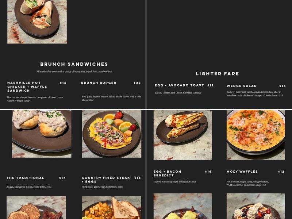Open the Egg + Bacon Benedict item
This screenshot has height=219, width=292.
click(x=167, y=173)
